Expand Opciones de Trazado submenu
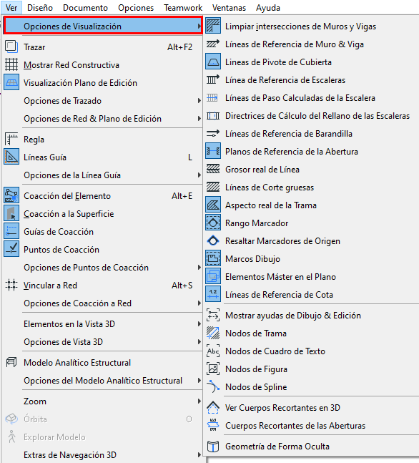The width and height of the screenshot is (419, 463). [102, 101]
